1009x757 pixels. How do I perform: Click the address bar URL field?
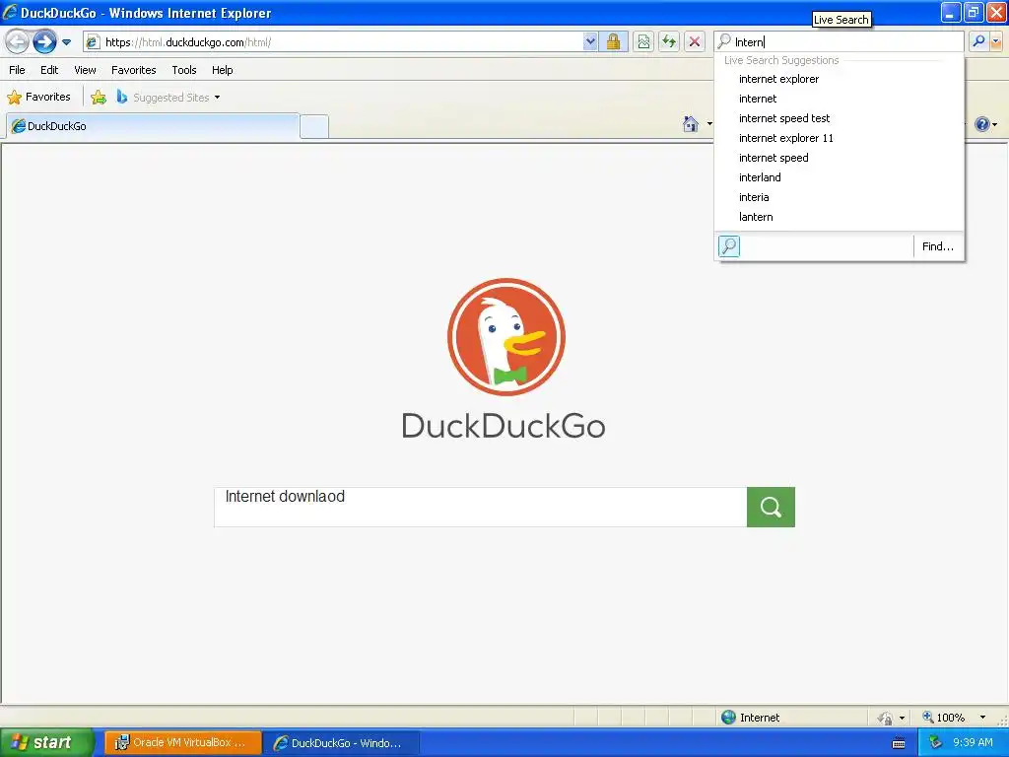(x=333, y=42)
